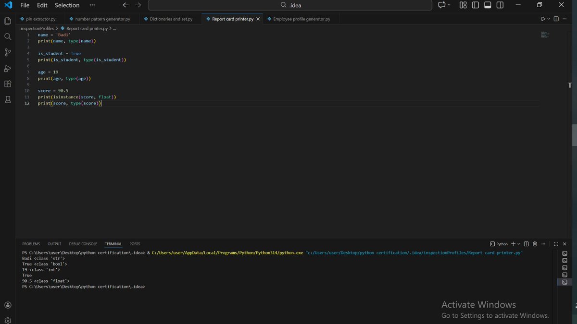Run the Python file with play icon
This screenshot has width=577, height=324.
coord(543,19)
